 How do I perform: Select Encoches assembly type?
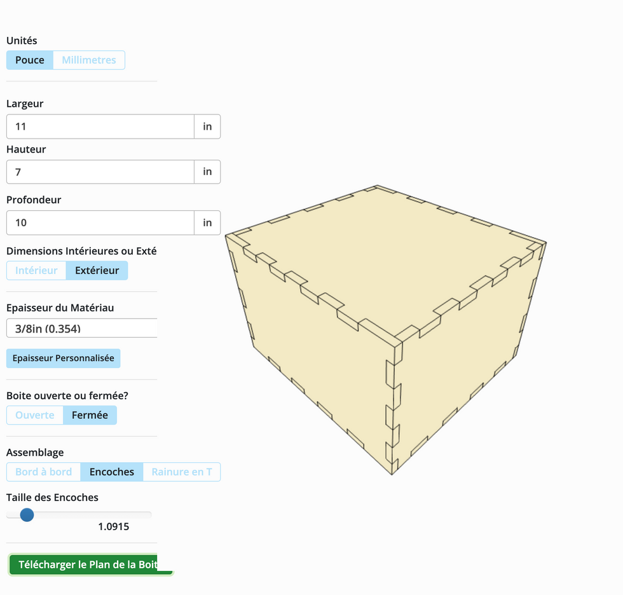pyautogui.click(x=112, y=472)
